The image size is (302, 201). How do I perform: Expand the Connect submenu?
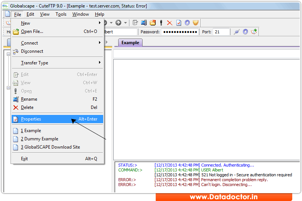tap(57, 43)
